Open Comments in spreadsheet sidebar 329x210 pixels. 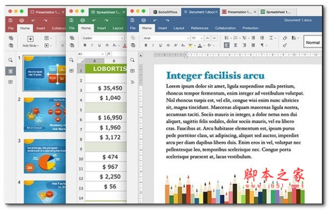click(x=71, y=71)
